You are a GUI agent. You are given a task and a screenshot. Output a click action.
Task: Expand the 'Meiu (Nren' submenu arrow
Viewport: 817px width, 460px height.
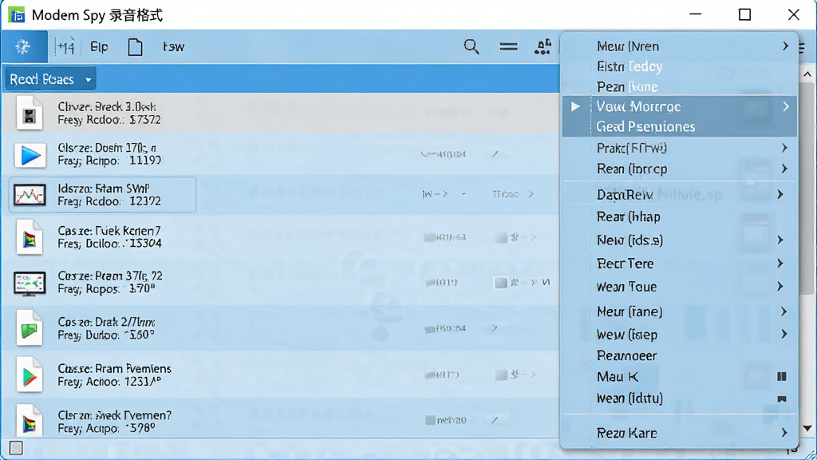pos(785,46)
